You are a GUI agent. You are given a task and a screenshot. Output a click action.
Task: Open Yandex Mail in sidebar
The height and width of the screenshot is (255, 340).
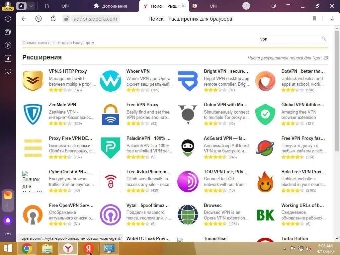8,195
